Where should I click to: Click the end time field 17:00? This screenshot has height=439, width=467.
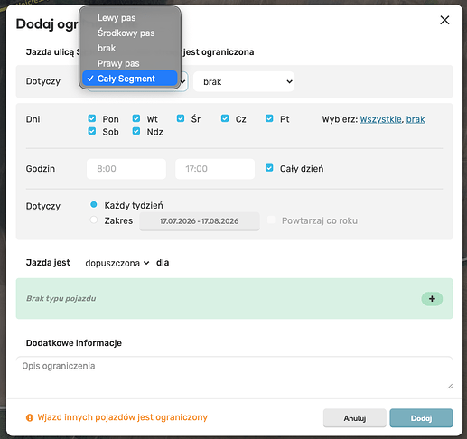coord(215,169)
